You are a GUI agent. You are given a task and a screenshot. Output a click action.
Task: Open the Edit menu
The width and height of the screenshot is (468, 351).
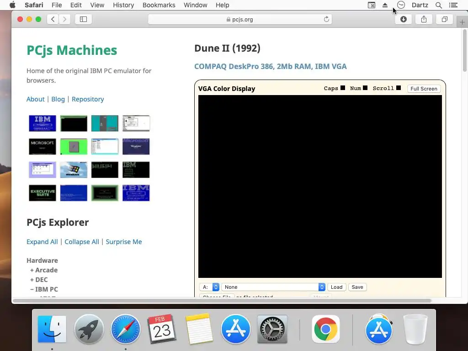pyautogui.click(x=76, y=5)
